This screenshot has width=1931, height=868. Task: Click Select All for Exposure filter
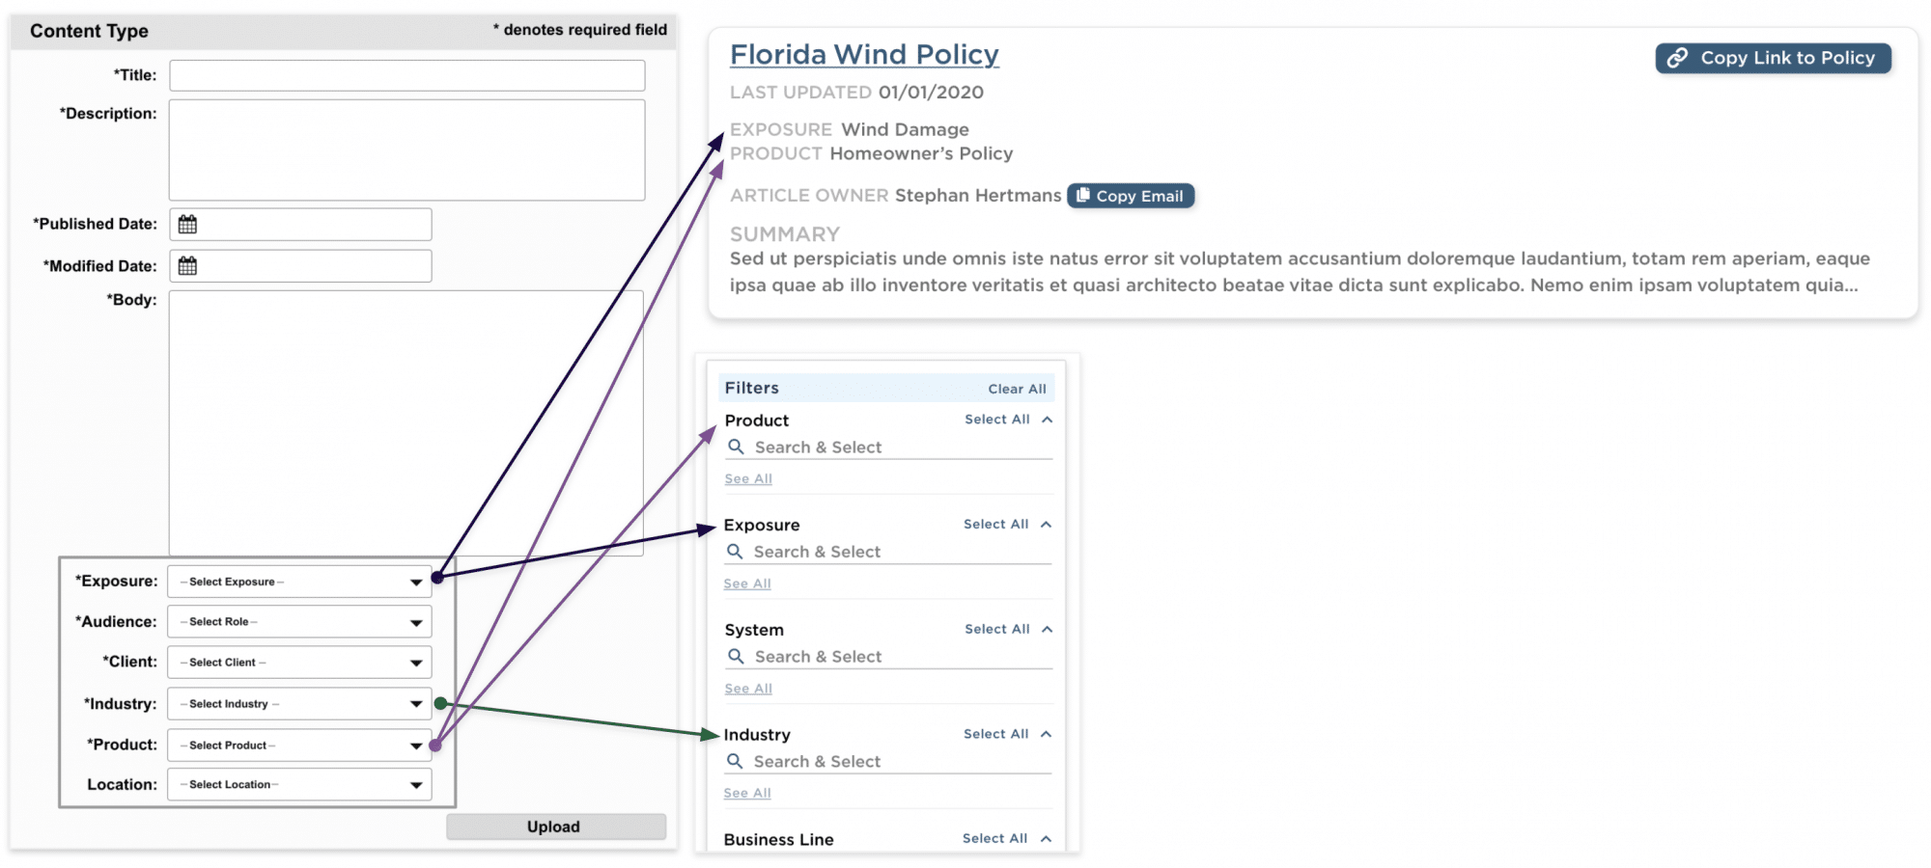point(995,525)
